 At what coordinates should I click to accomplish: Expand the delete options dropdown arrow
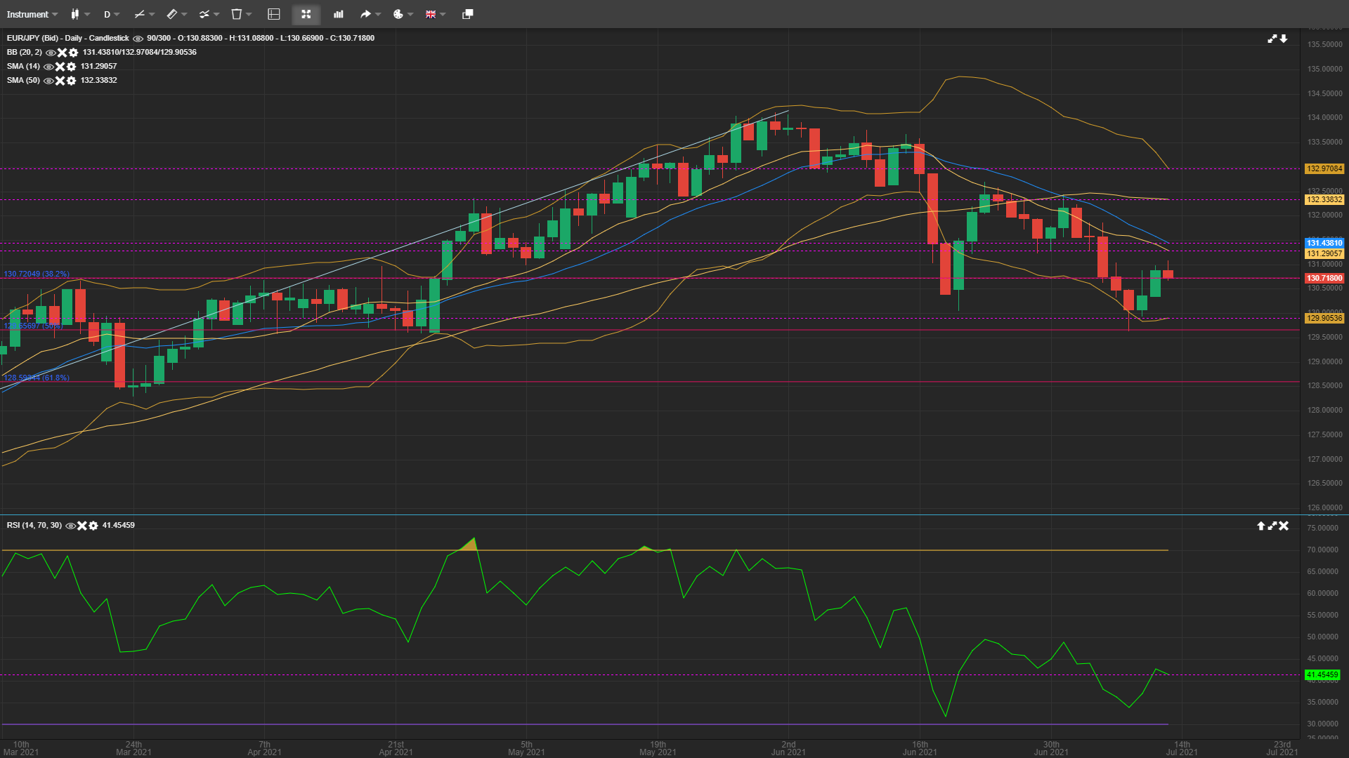(x=249, y=14)
